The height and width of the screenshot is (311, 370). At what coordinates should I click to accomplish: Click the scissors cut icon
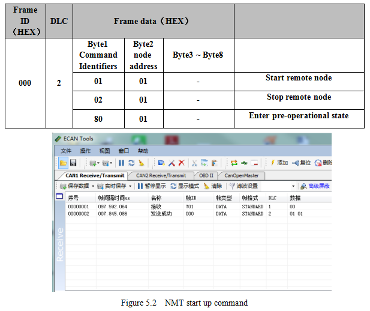tap(194, 163)
